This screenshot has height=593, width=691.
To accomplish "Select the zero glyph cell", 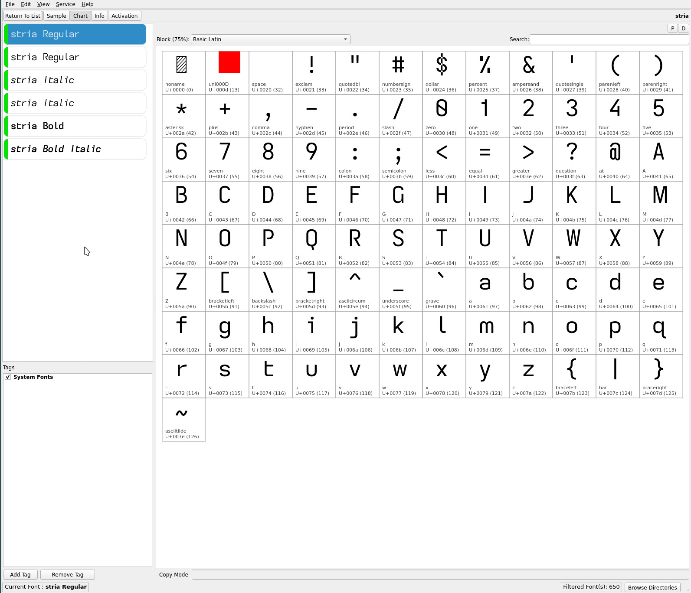I will click(444, 116).
